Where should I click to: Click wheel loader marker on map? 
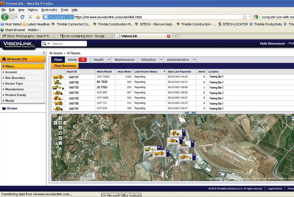pyautogui.click(x=176, y=133)
